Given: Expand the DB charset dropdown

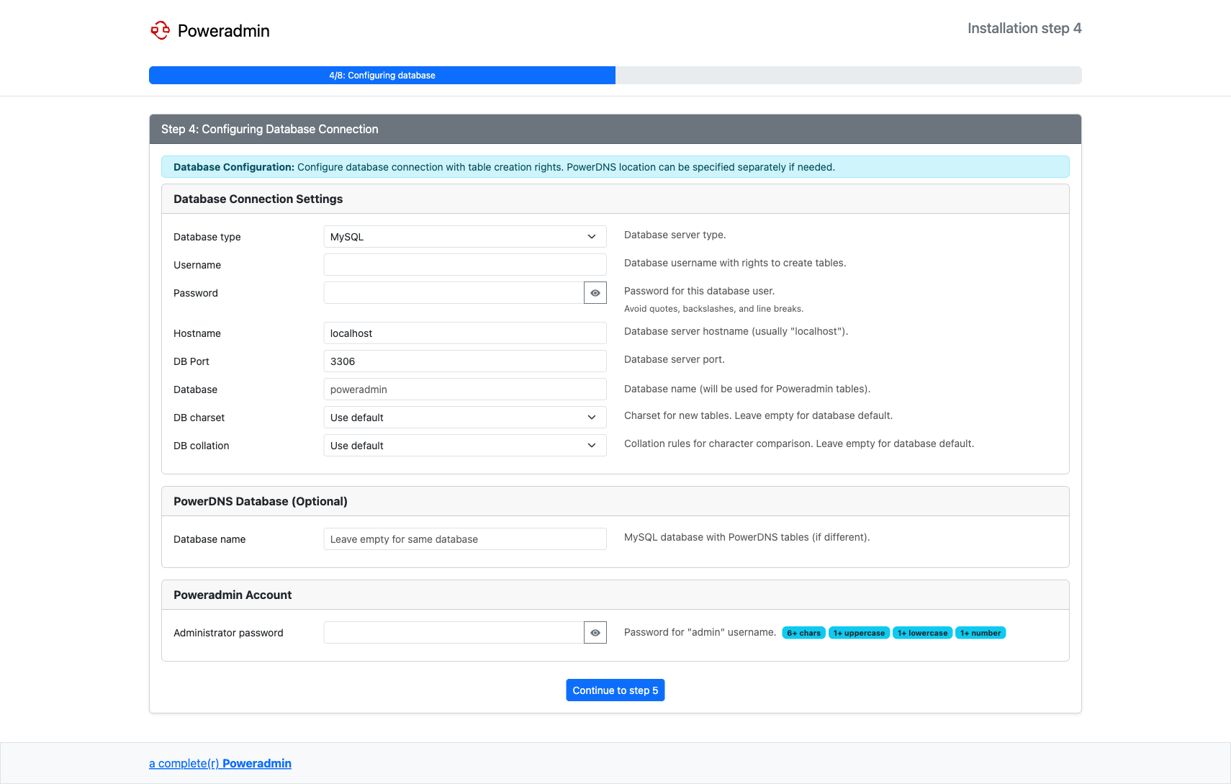Looking at the screenshot, I should [464, 418].
